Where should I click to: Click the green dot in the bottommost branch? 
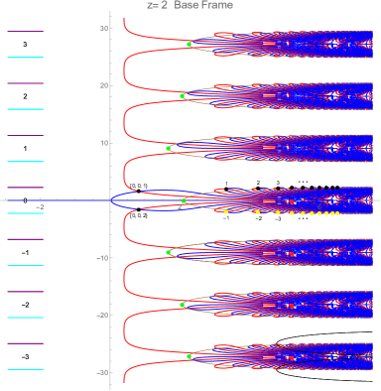189,356
